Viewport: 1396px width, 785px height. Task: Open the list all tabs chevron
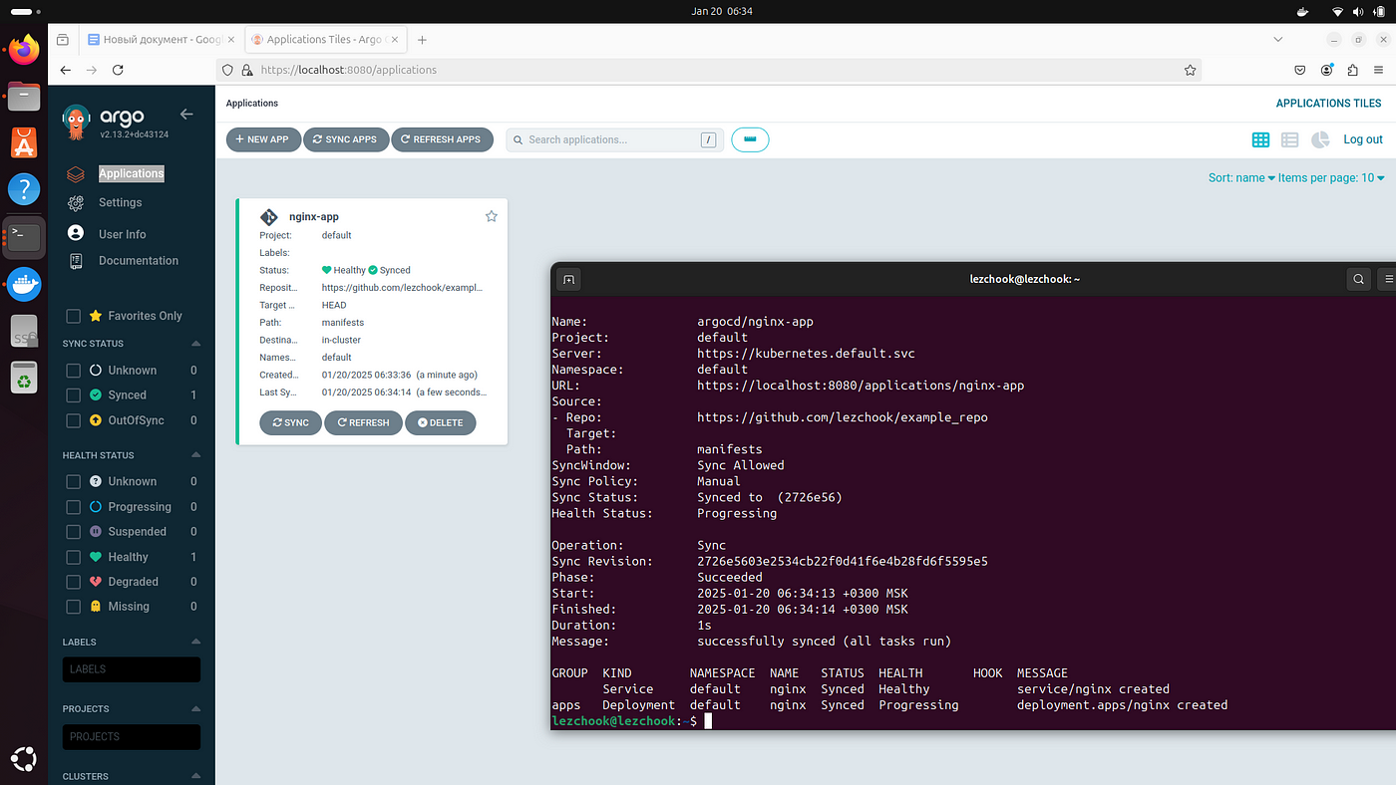[x=1278, y=39]
